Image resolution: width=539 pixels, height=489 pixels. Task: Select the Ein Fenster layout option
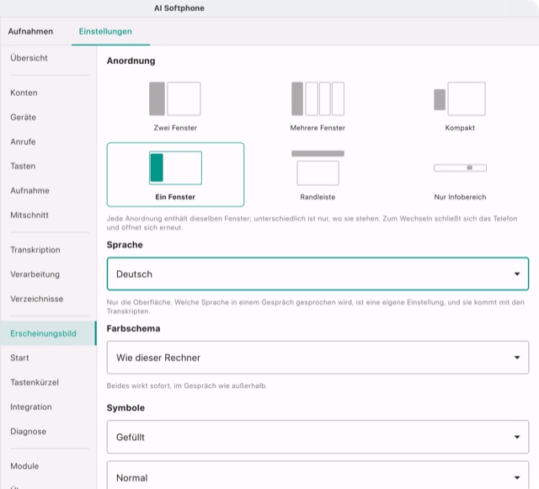(175, 174)
